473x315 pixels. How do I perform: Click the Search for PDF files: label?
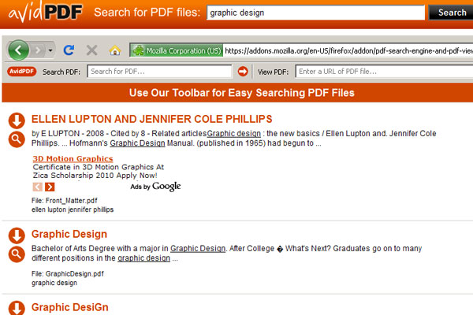147,13
